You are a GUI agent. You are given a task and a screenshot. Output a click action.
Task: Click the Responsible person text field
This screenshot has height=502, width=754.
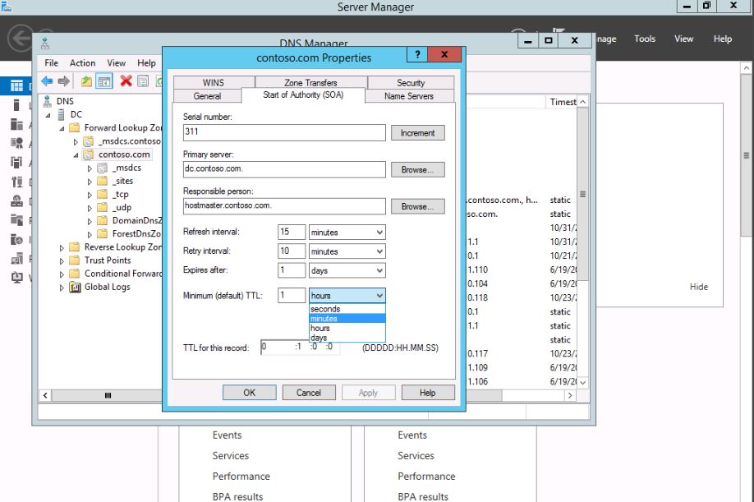click(283, 206)
